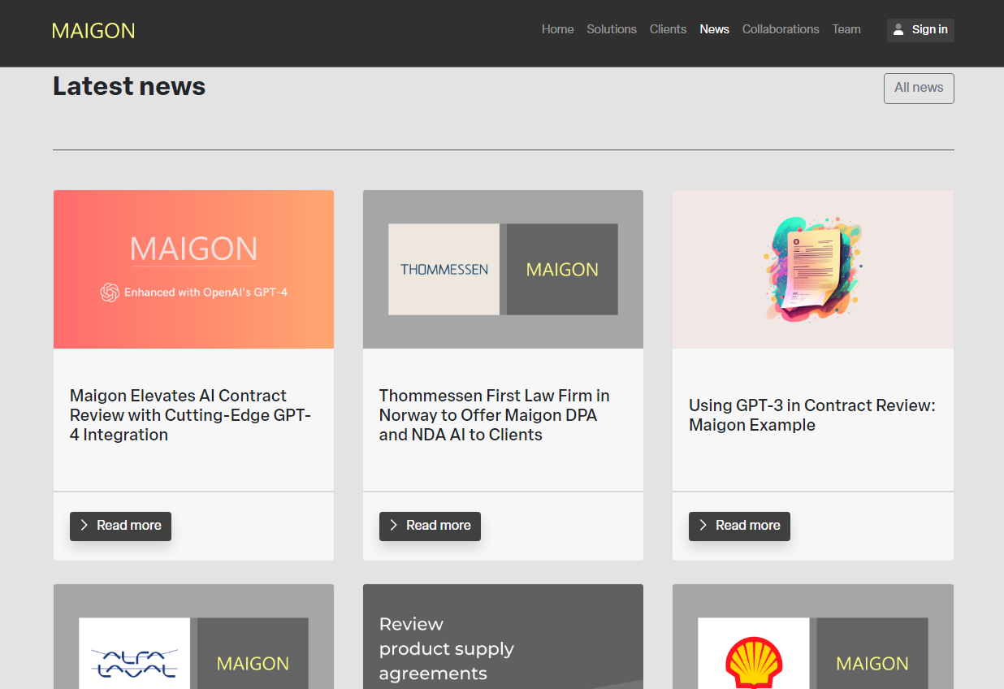1004x689 pixels.
Task: Open the Home navigation item
Action: point(557,29)
